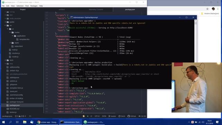Open the Selection menu in Atom
This screenshot has width=222, height=125.
(x=20, y=6)
